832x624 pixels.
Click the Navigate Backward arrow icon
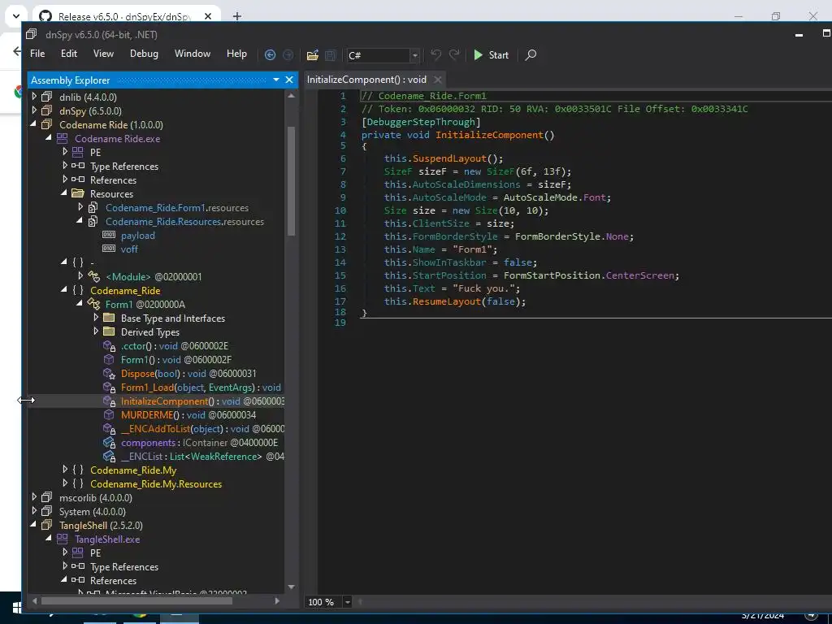270,54
